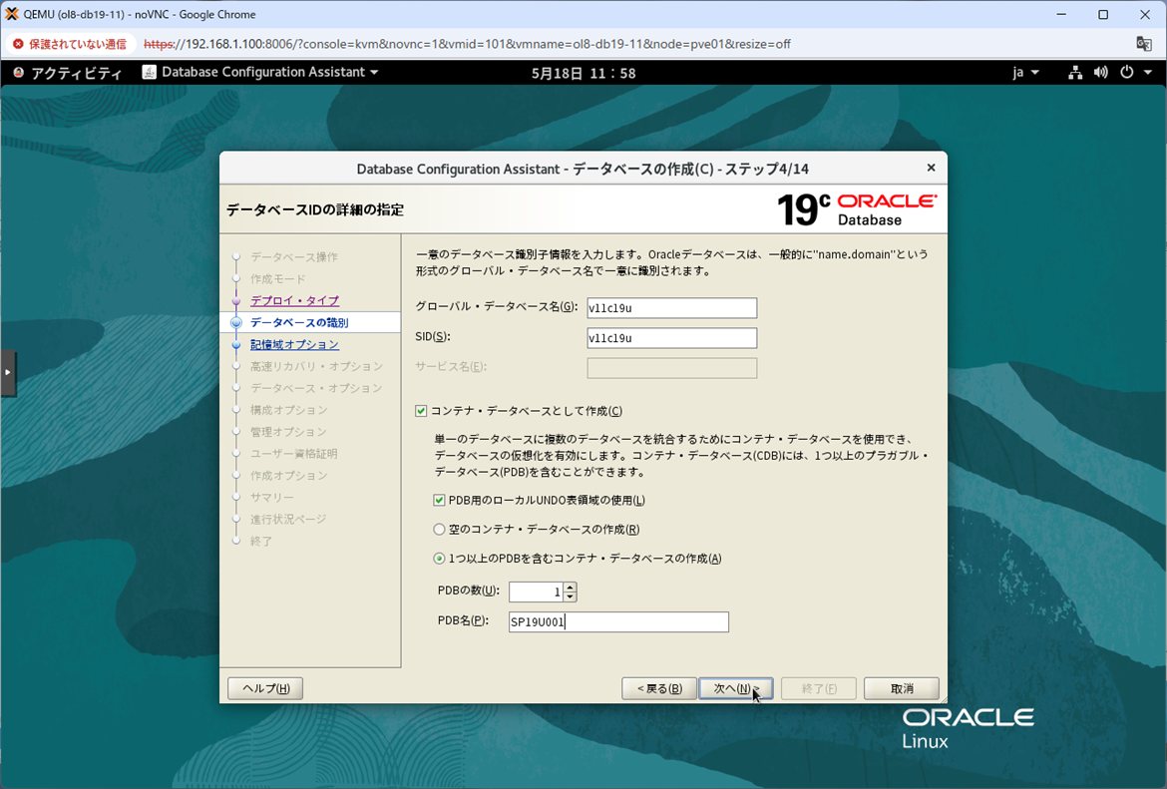Click the User Credentials (ユーザー資格証明) step
The width and height of the screenshot is (1167, 789).
(x=294, y=453)
